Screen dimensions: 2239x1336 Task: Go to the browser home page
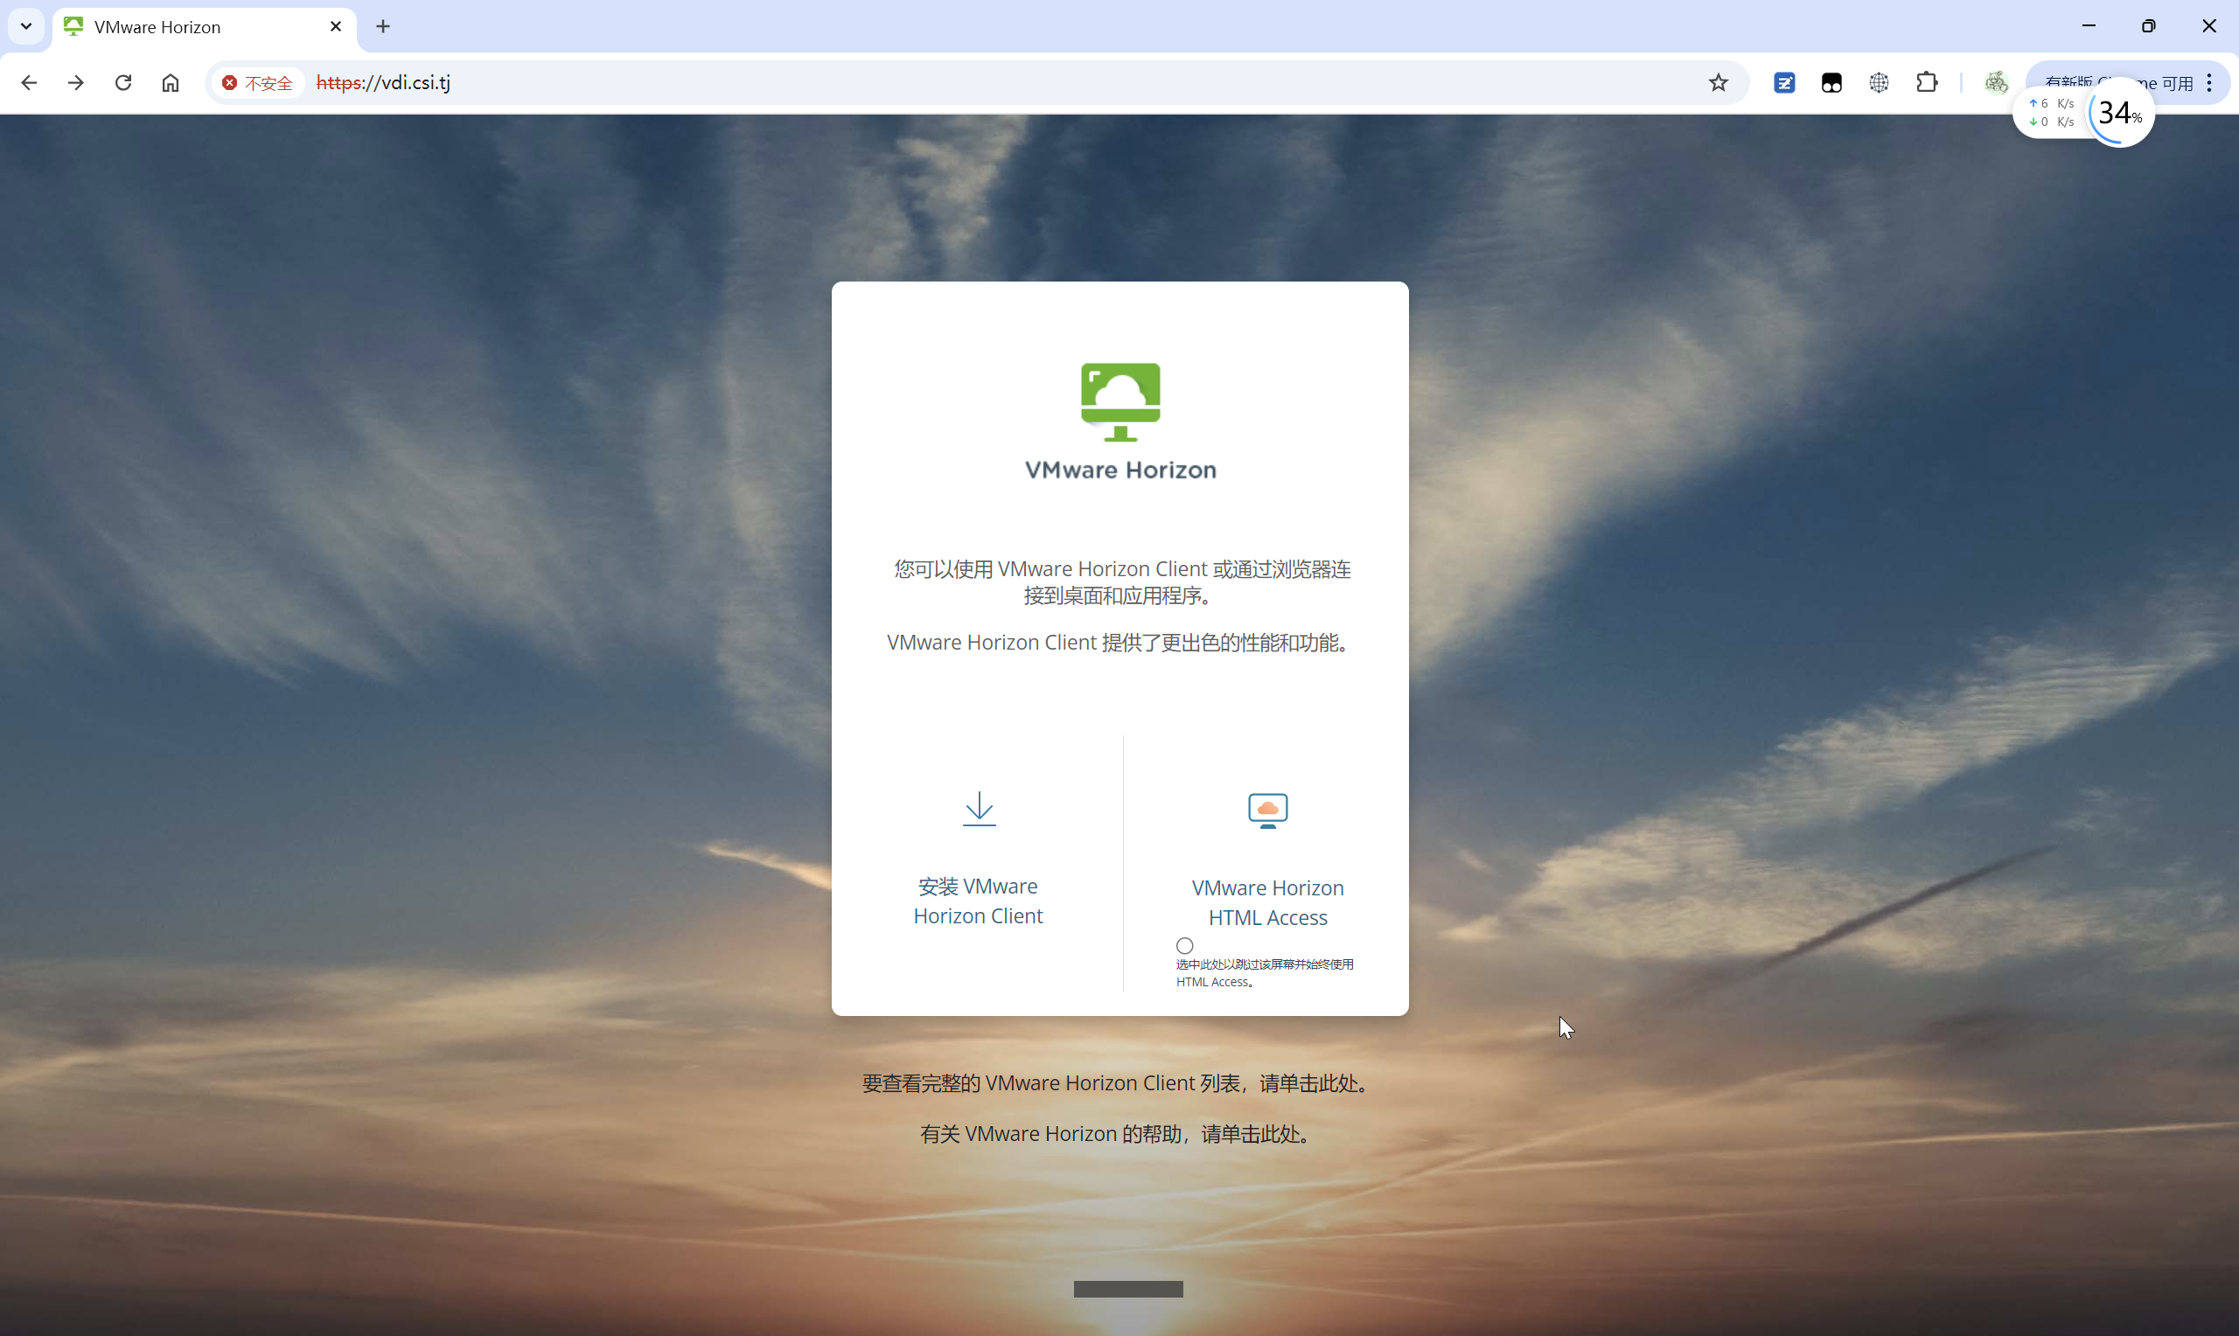(x=171, y=83)
